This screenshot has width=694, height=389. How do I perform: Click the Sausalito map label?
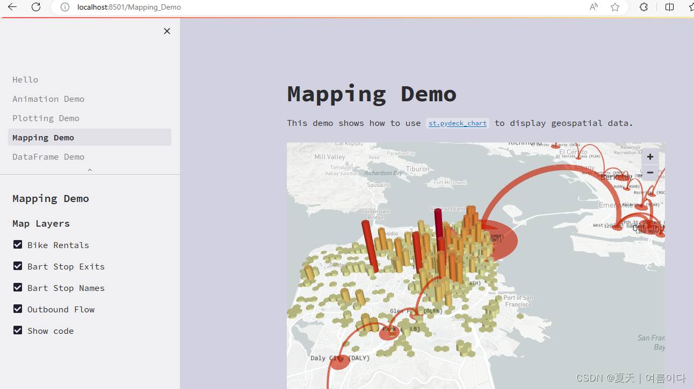coord(379,185)
